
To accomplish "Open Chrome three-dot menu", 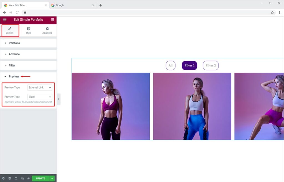I will [279, 13].
